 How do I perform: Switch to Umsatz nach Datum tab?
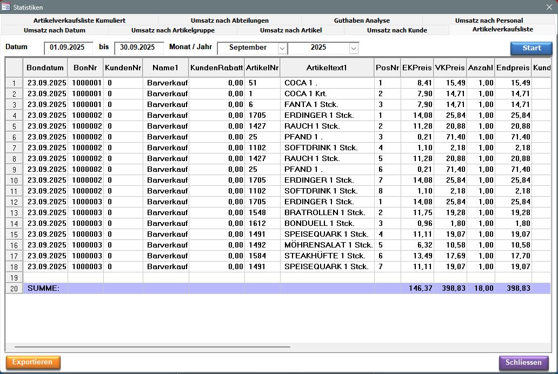pos(55,30)
